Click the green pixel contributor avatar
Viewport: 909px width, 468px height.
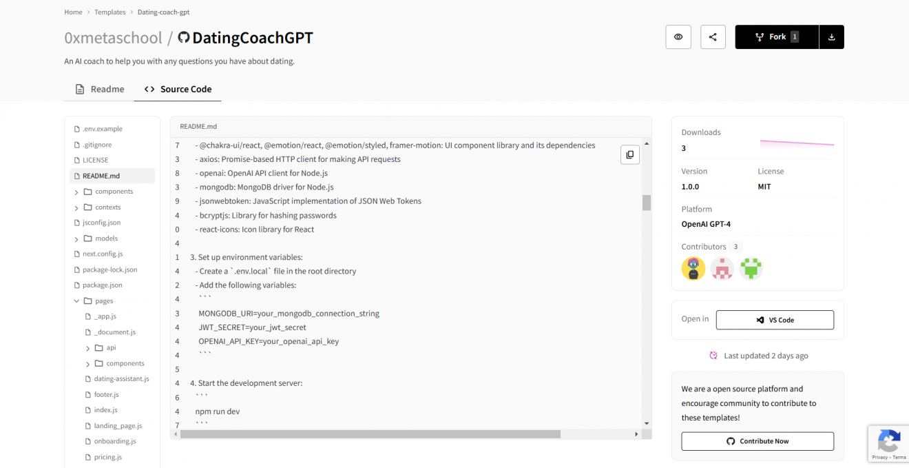click(751, 268)
